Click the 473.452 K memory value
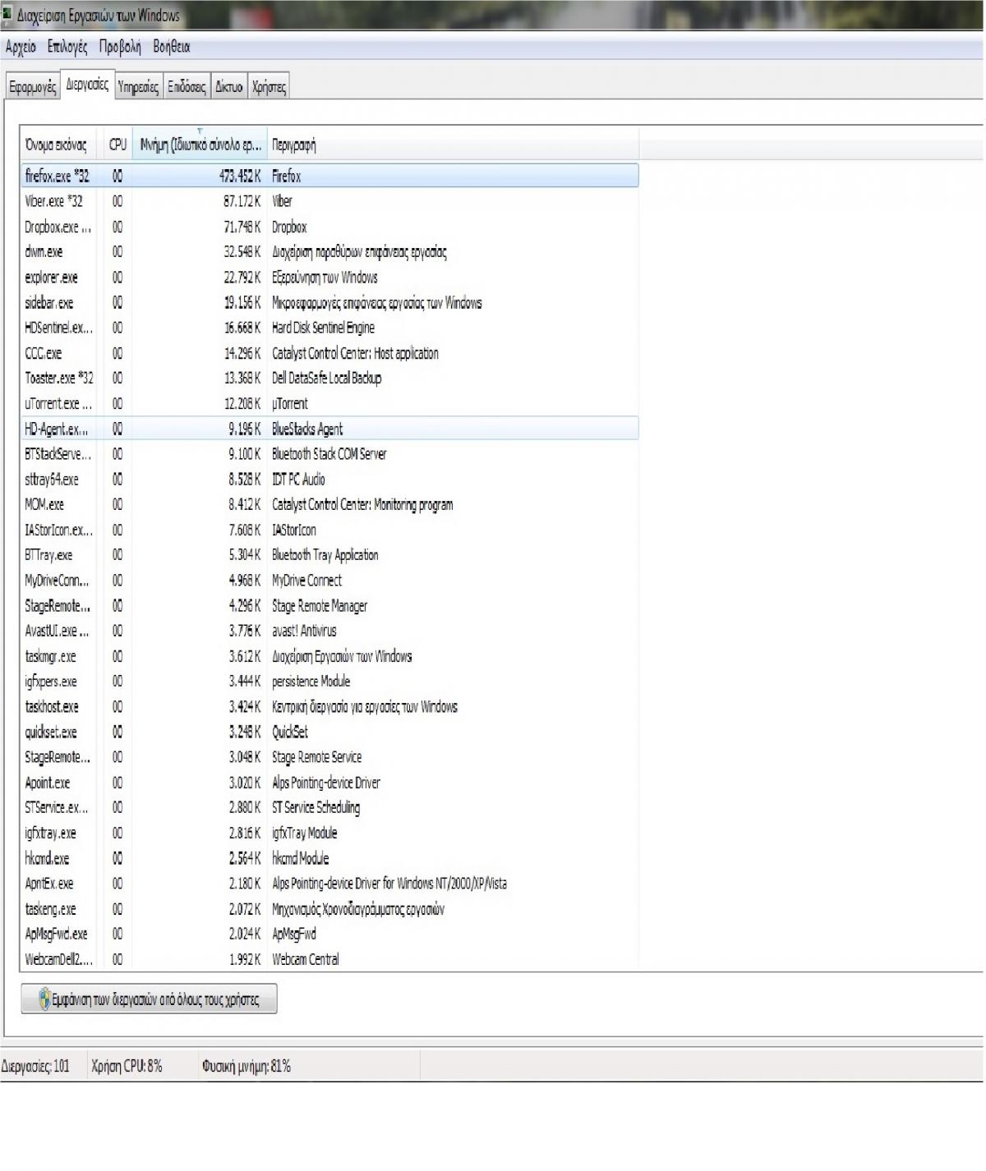Screen dimensions: 986x1171 [240, 176]
